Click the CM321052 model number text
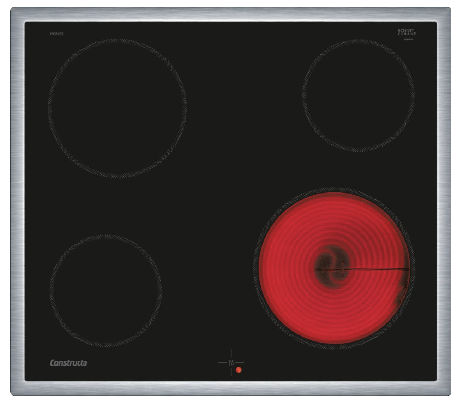Screen dimensions: 463x404 coord(56,34)
